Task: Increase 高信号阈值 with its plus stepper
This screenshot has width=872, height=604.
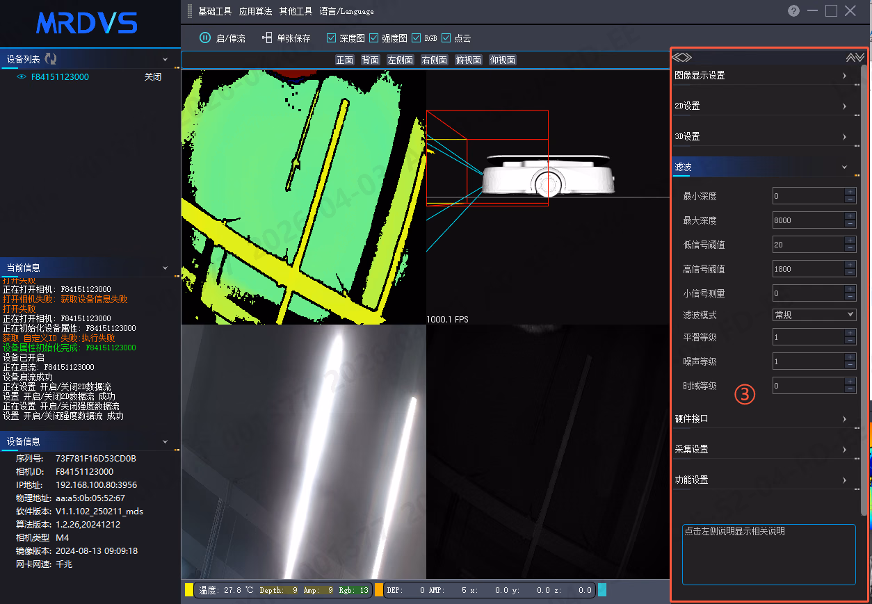Action: [x=850, y=265]
